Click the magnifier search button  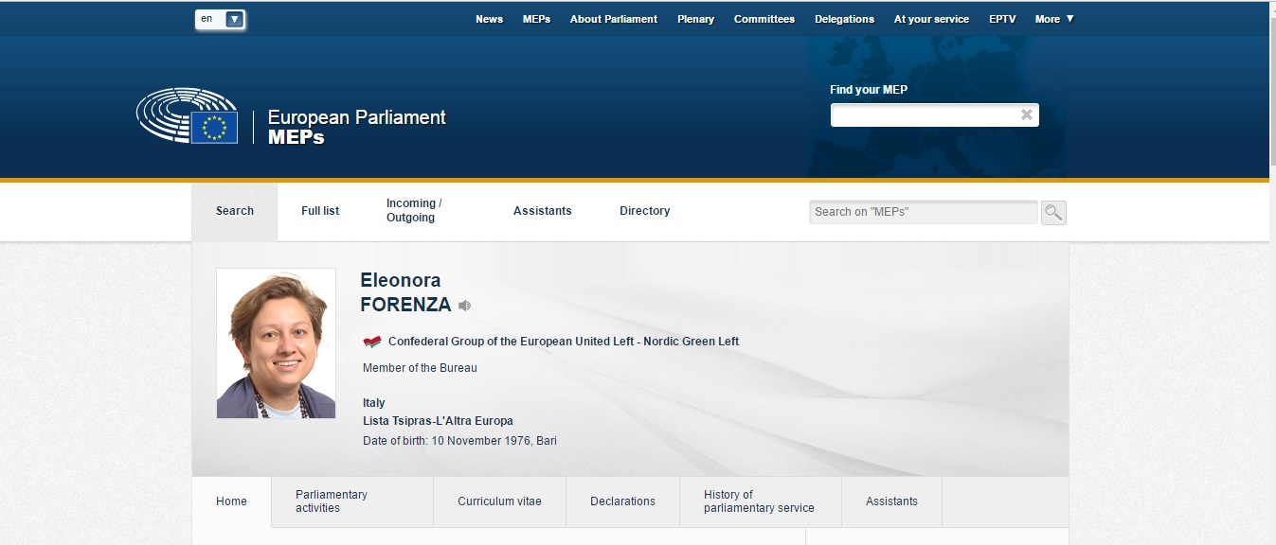click(1053, 212)
